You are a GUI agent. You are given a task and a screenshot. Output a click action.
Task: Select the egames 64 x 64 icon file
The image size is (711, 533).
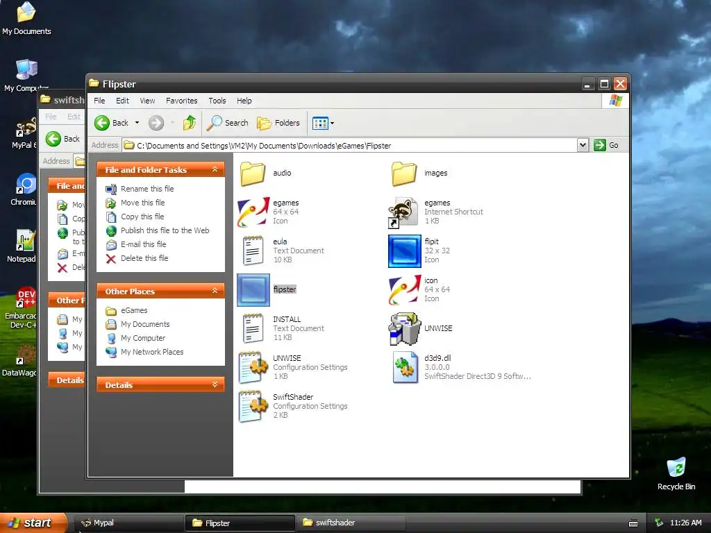coord(253,212)
